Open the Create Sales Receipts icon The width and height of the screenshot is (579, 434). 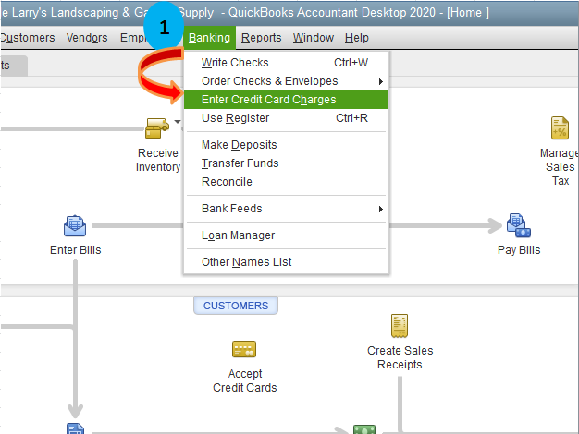[x=400, y=326]
